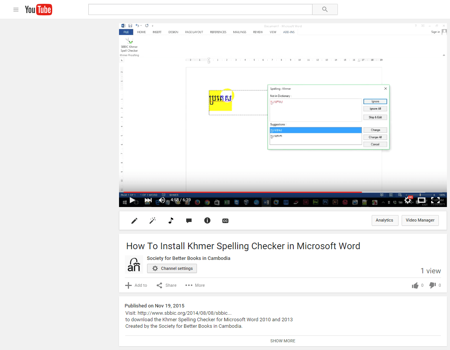The width and height of the screenshot is (450, 350).
Task: Click the FILE tab in Word
Action: point(126,32)
